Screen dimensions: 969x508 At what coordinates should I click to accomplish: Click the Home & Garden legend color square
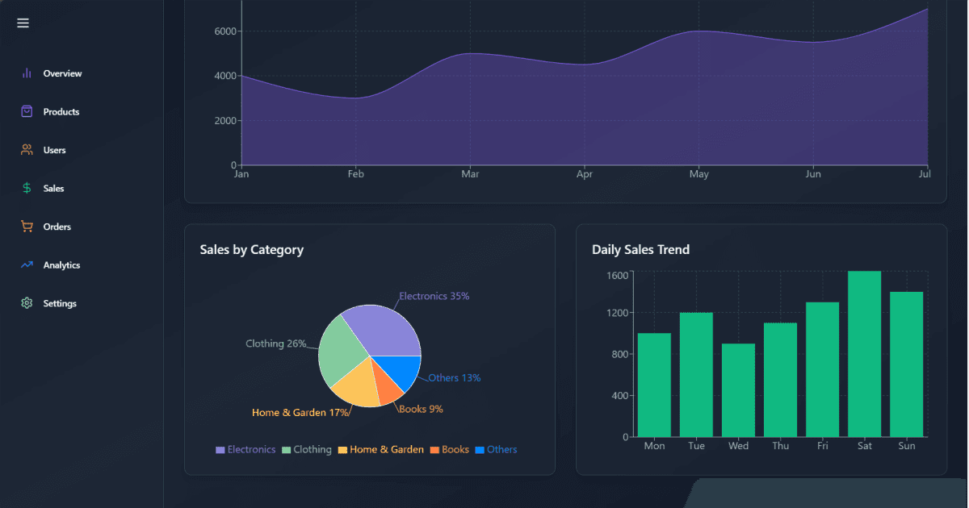pos(342,449)
